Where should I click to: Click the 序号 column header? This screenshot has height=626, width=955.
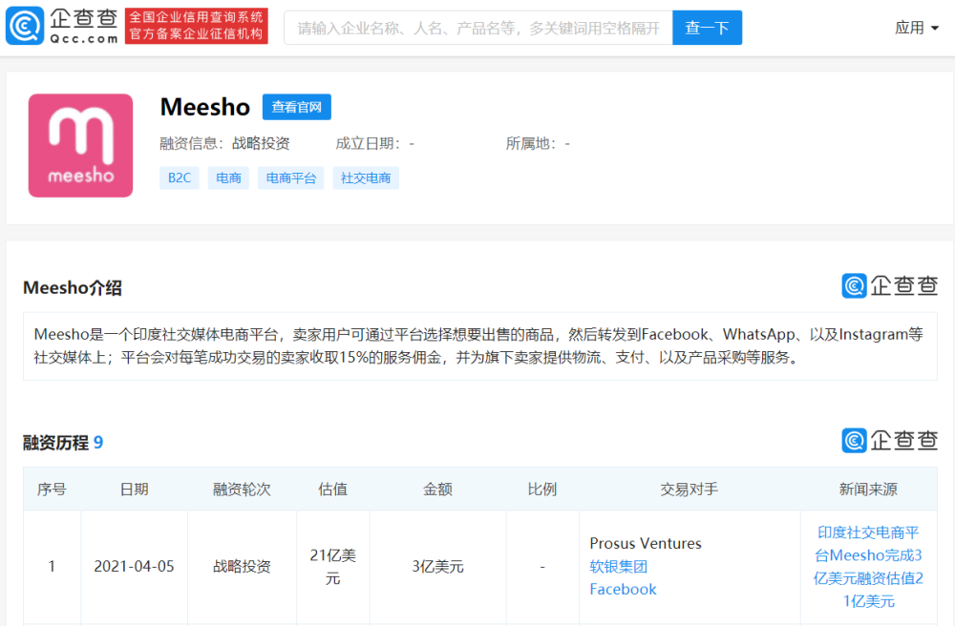pos(52,490)
